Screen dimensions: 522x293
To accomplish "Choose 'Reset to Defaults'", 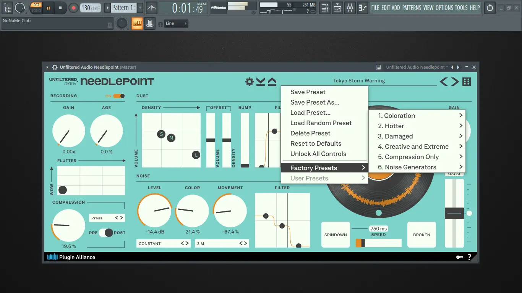I will pyautogui.click(x=324, y=143).
